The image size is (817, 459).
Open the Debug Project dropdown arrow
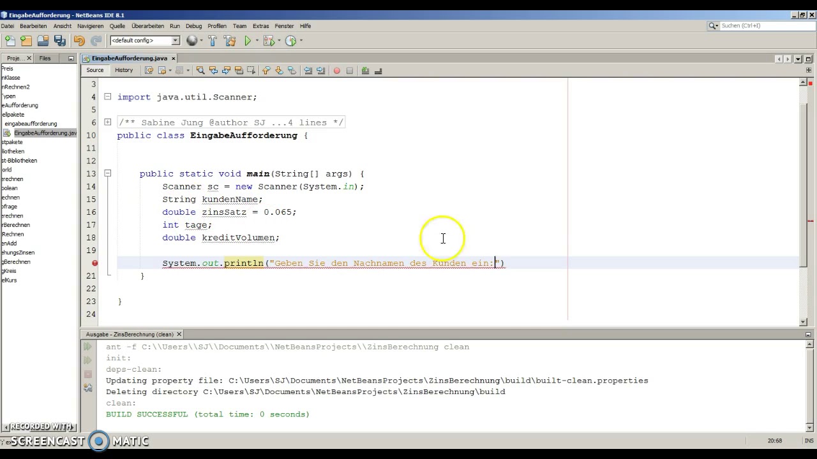(278, 41)
